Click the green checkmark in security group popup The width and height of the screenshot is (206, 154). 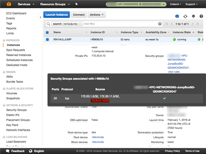click(164, 98)
